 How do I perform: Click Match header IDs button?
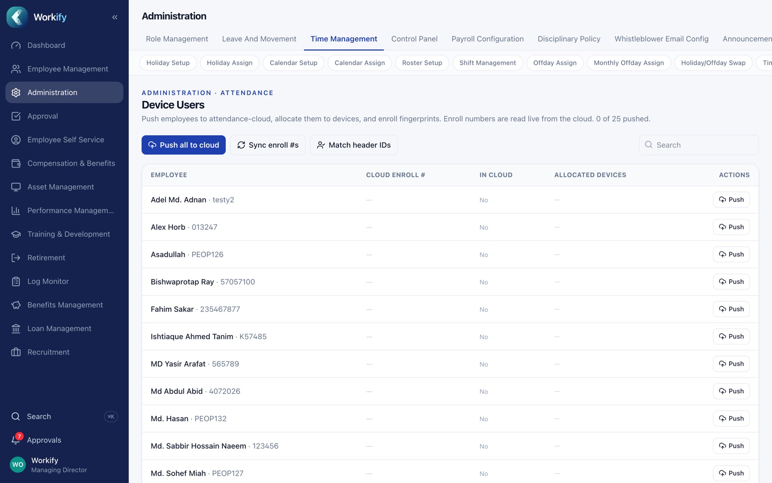click(x=354, y=145)
